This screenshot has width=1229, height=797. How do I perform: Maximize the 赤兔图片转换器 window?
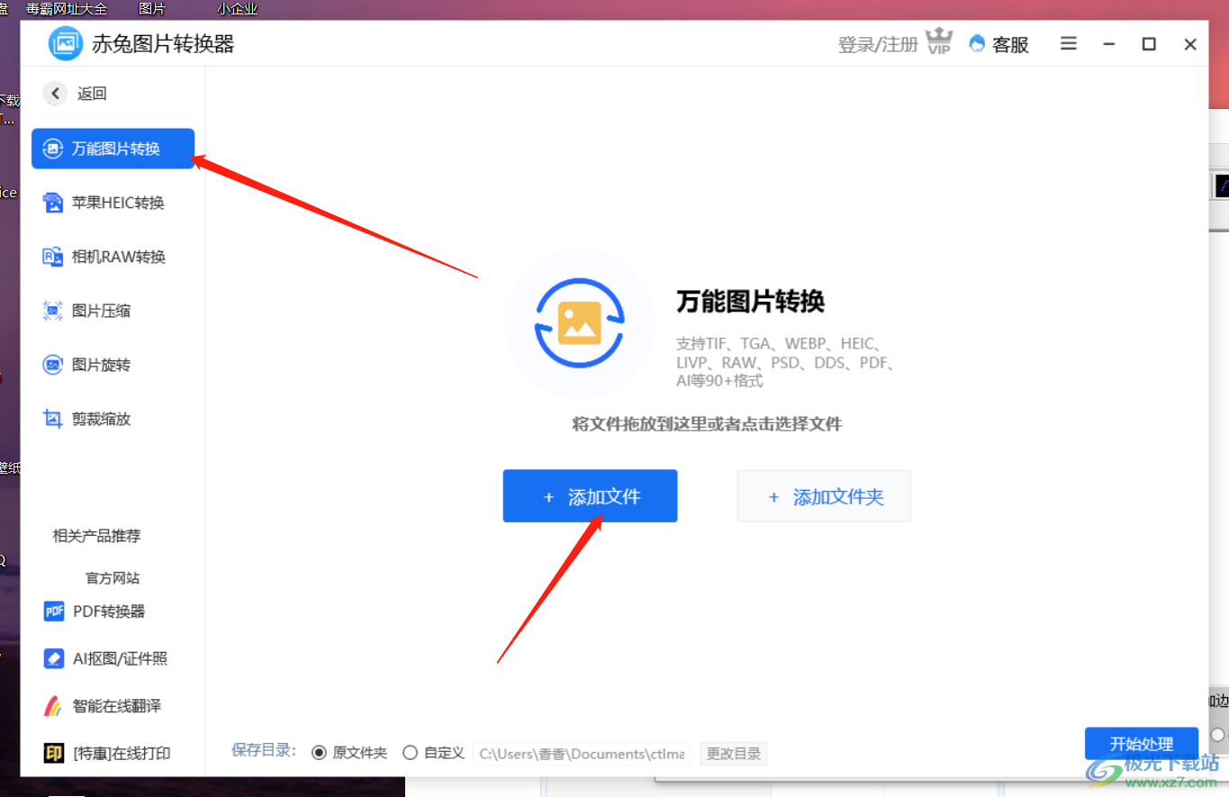coord(1149,44)
